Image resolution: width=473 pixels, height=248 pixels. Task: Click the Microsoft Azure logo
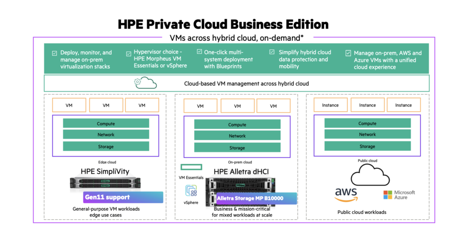399,195
